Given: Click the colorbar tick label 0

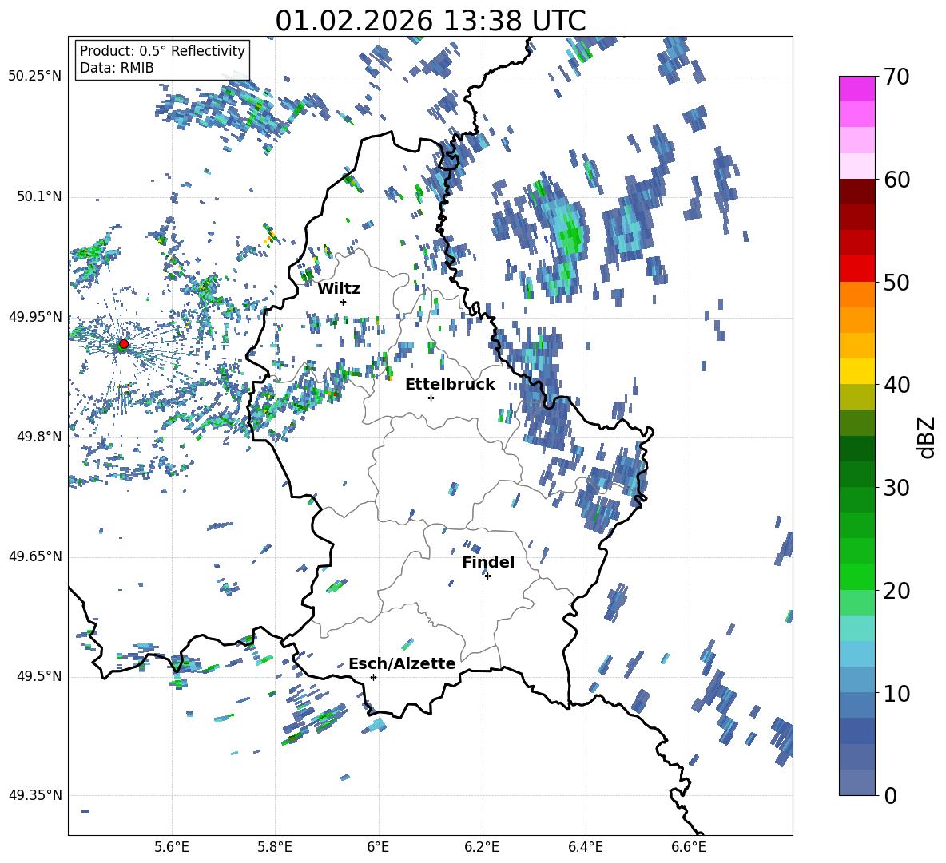Looking at the screenshot, I should point(890,795).
